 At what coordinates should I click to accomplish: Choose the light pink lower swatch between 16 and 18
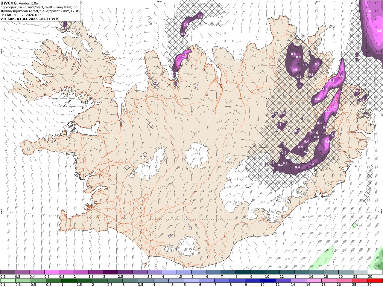[314, 280]
